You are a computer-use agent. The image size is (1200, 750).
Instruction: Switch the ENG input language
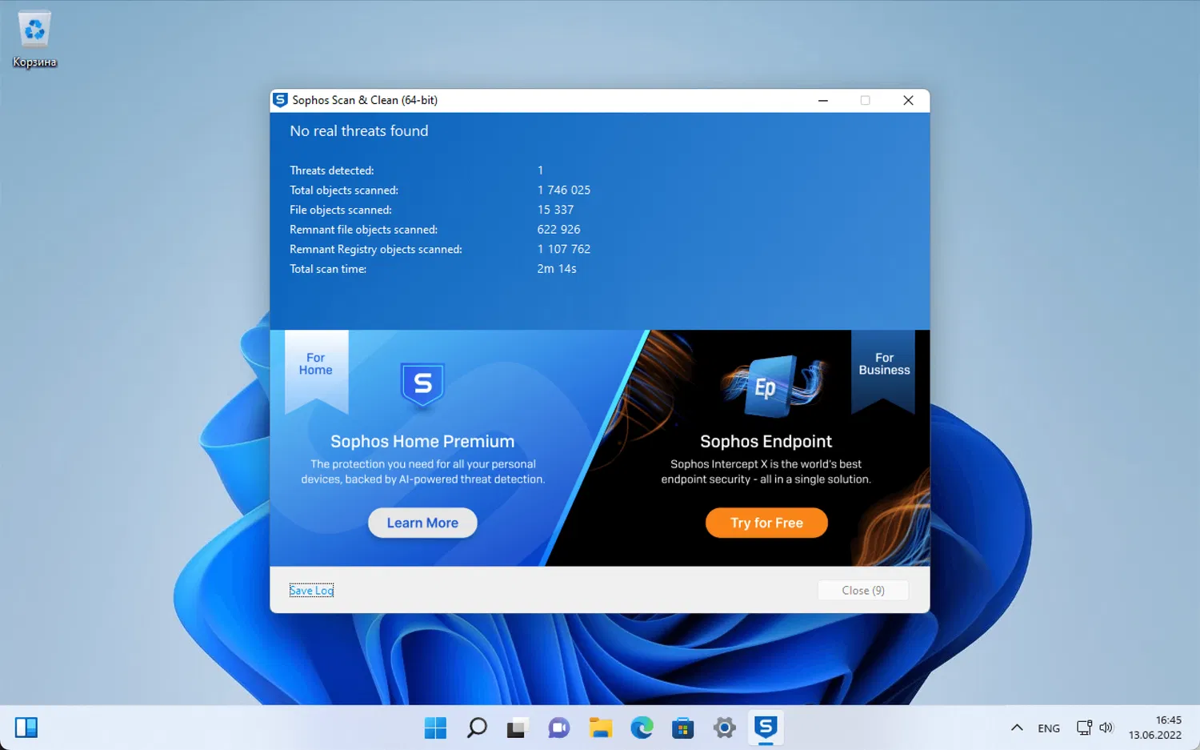coord(1049,728)
